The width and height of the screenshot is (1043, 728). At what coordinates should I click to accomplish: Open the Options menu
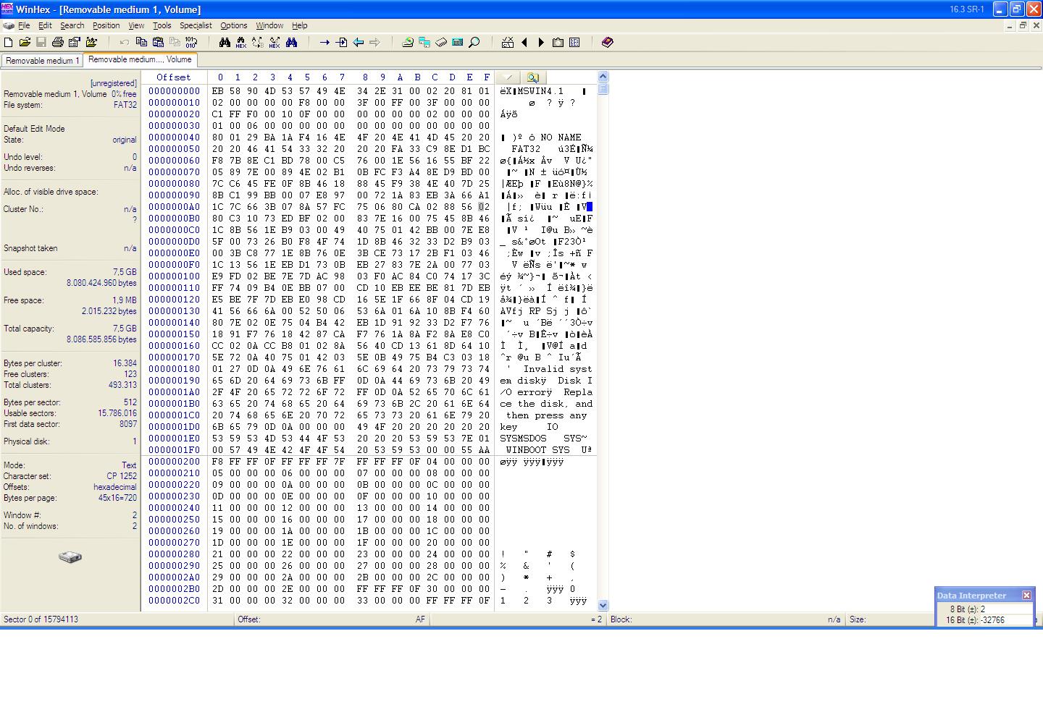234,25
